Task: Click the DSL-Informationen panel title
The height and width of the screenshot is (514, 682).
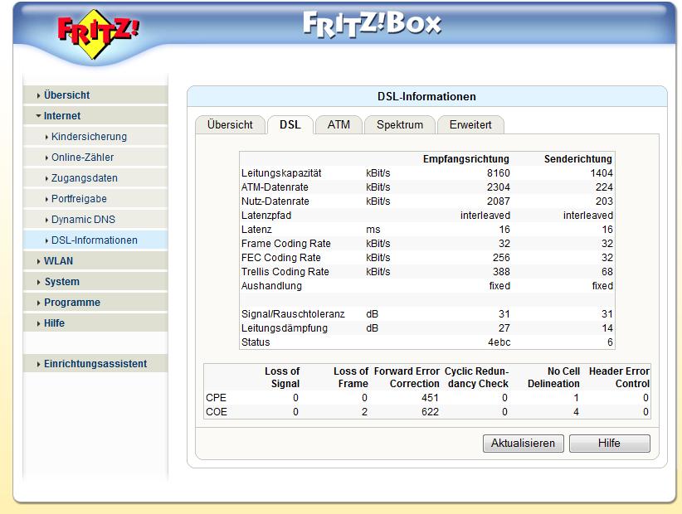Action: pyautogui.click(x=426, y=96)
